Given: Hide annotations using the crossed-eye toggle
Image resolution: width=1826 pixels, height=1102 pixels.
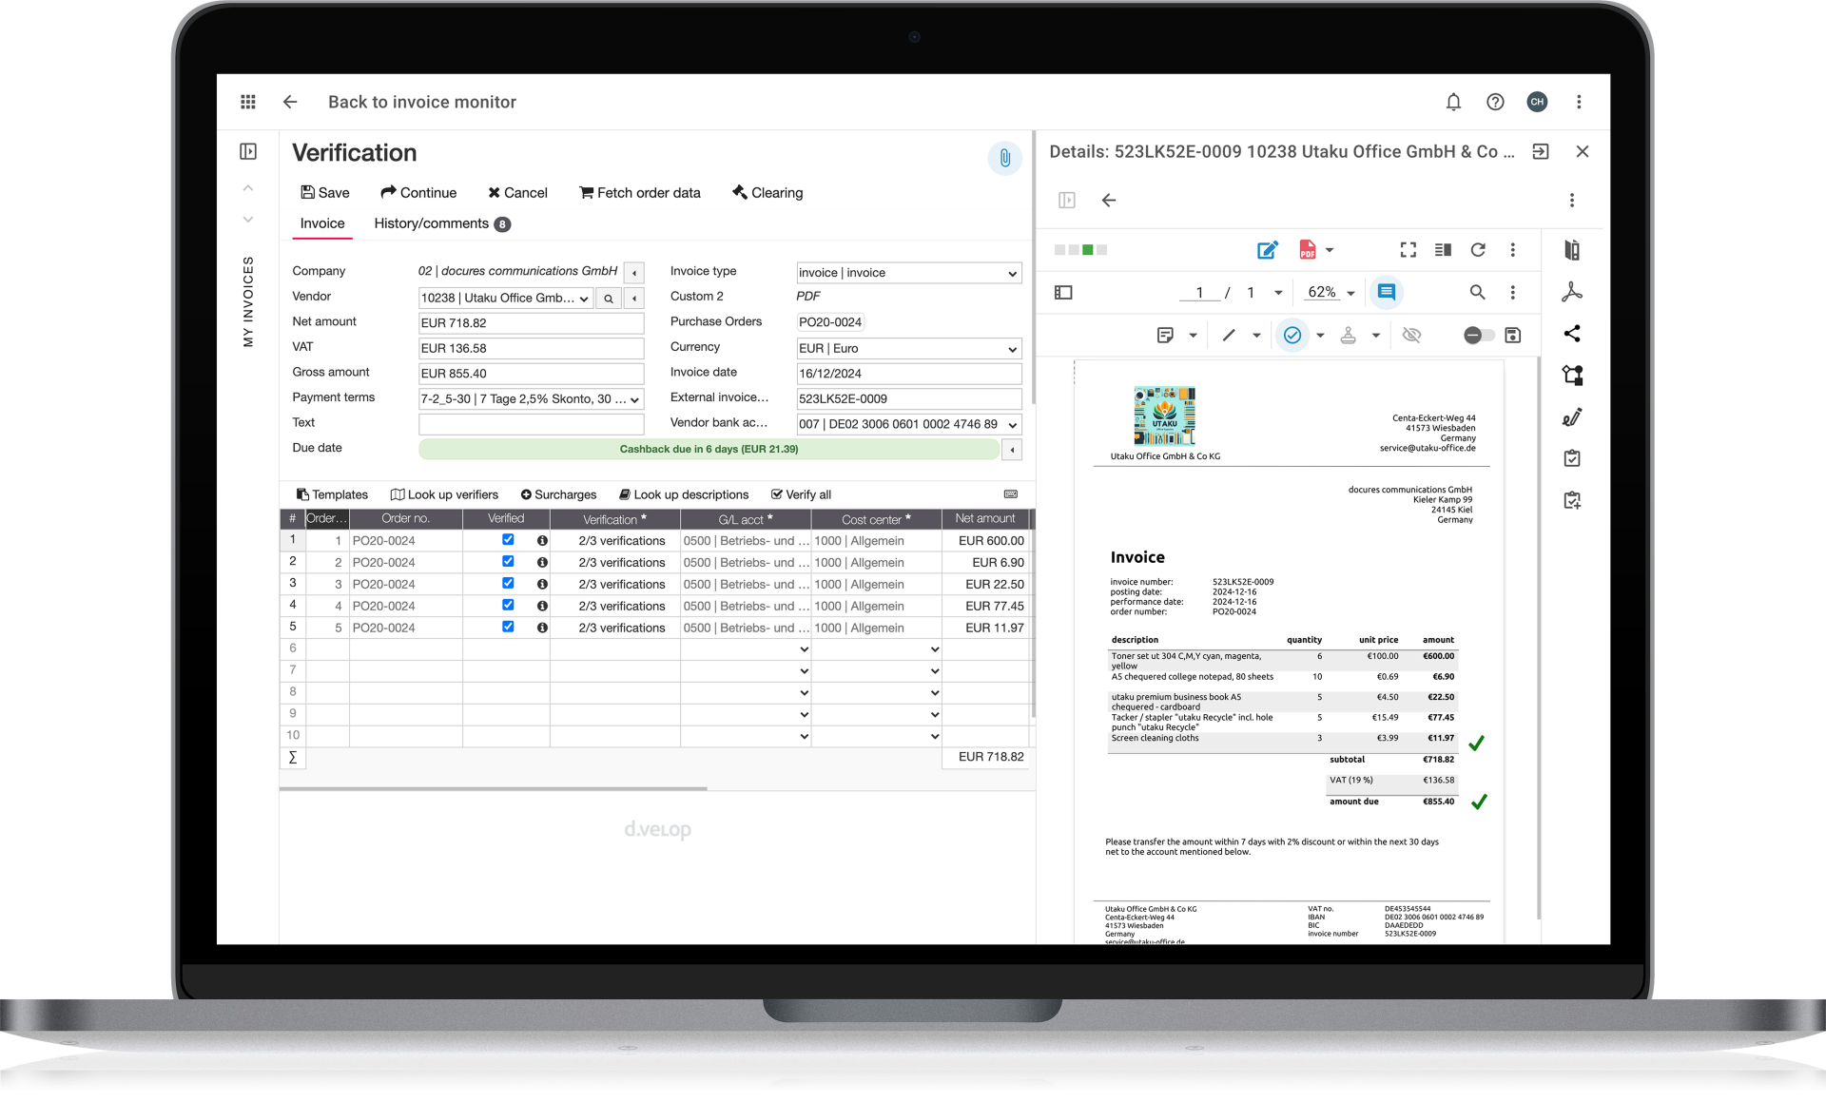Looking at the screenshot, I should [1411, 336].
